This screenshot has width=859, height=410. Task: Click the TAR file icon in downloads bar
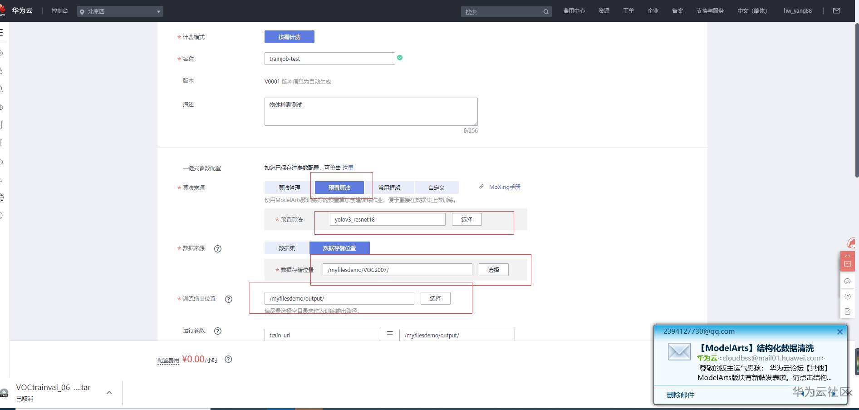(x=4, y=393)
